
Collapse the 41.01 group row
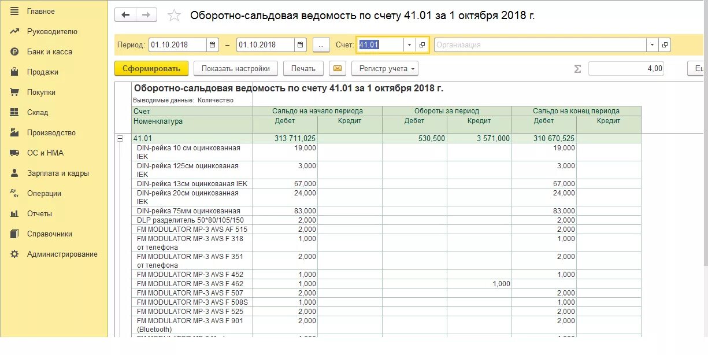point(120,139)
